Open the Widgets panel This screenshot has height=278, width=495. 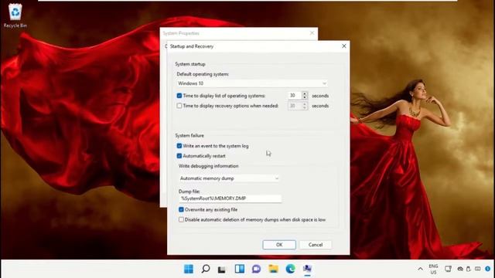[240, 269]
